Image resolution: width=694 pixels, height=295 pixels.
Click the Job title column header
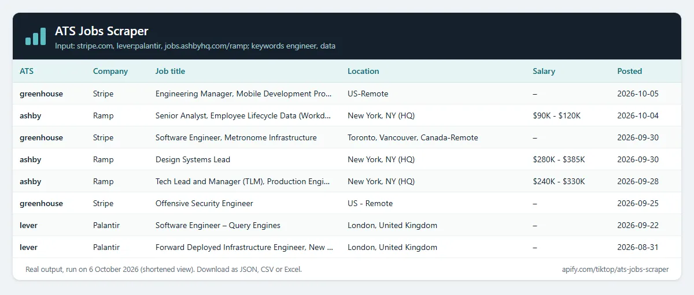click(x=170, y=71)
